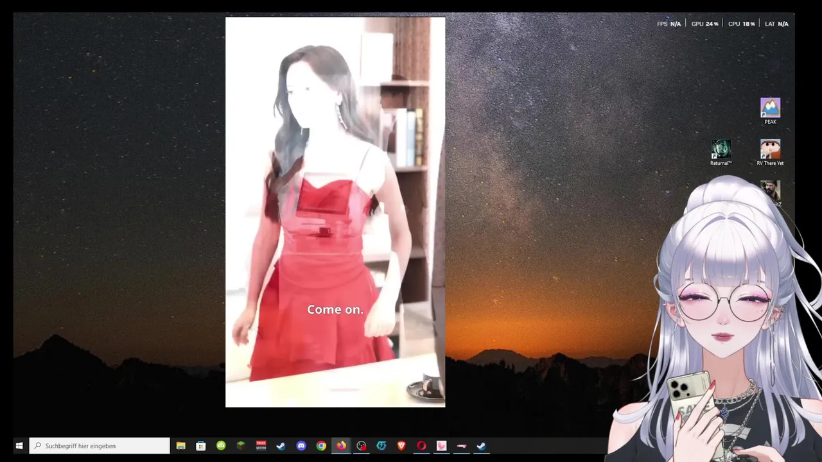Launch Brave browser from the taskbar

[401, 445]
